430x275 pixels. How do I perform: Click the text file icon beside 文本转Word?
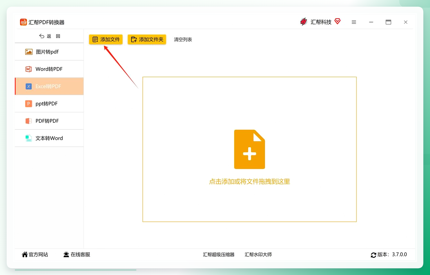pos(28,138)
